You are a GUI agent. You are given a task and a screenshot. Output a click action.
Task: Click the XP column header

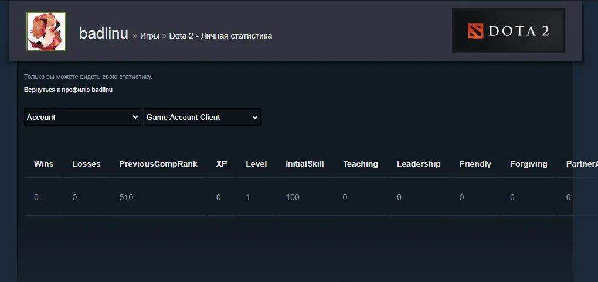point(222,164)
